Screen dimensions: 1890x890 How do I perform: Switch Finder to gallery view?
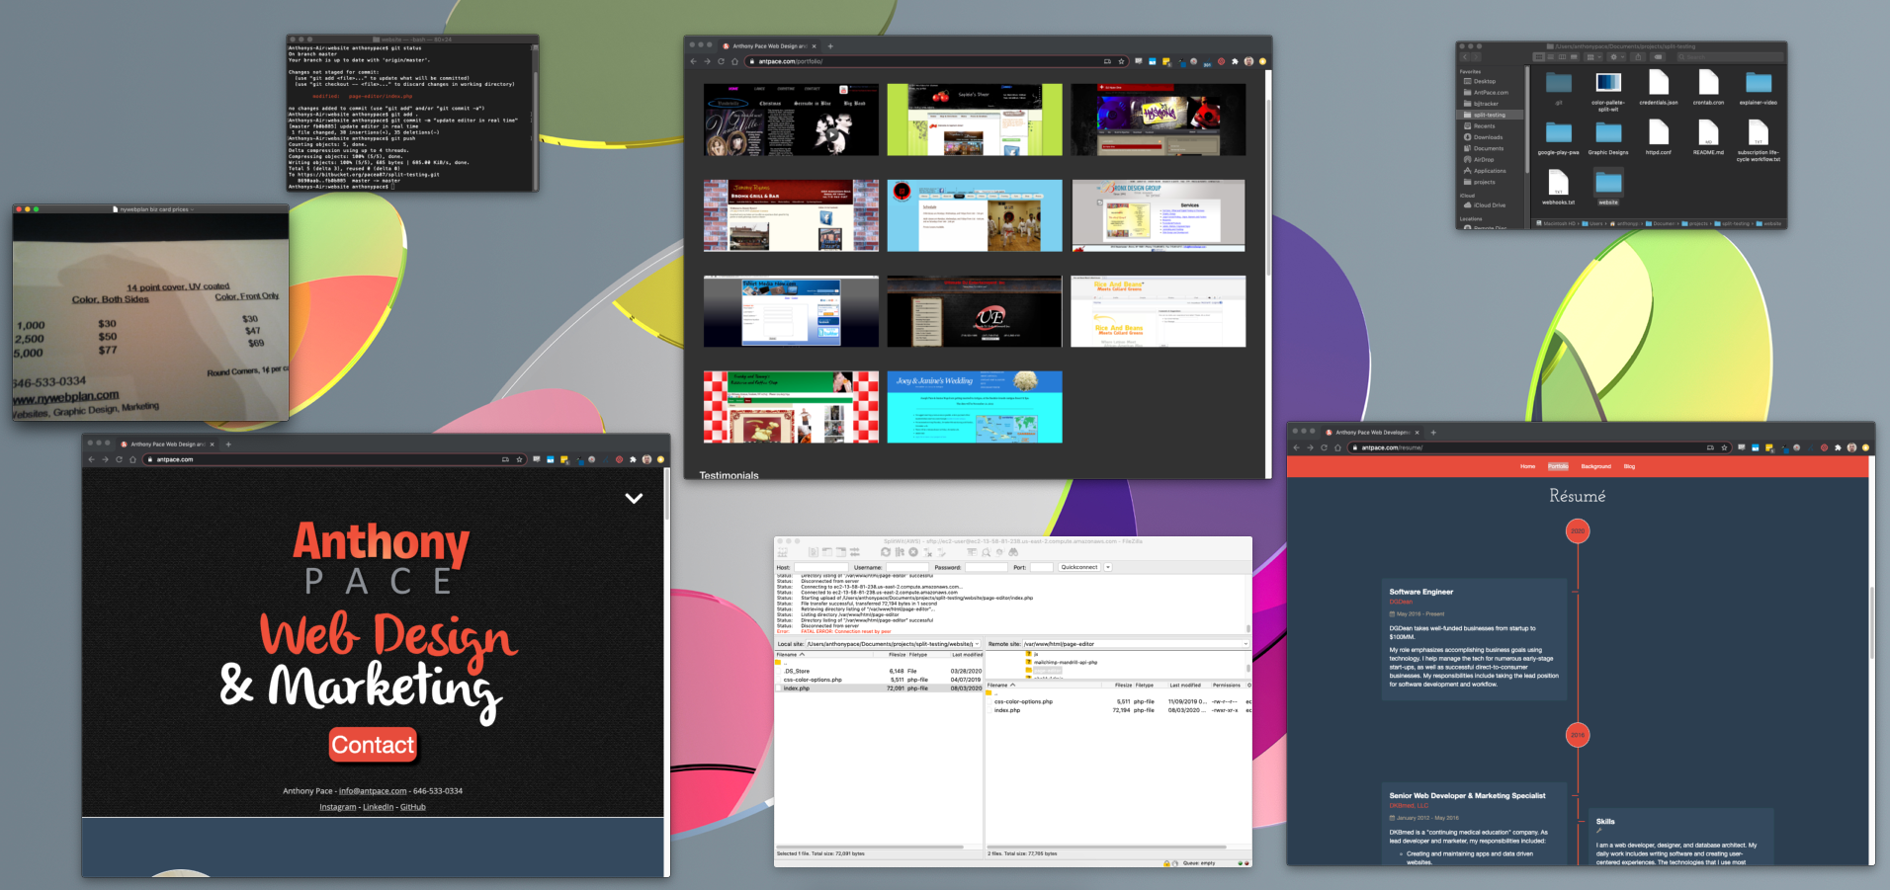(1574, 57)
